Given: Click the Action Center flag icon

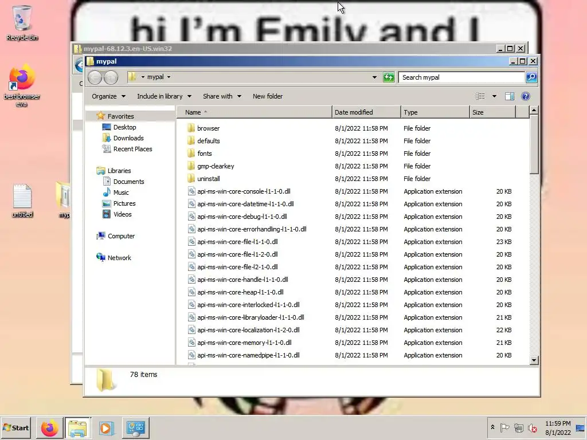Looking at the screenshot, I should [504, 427].
